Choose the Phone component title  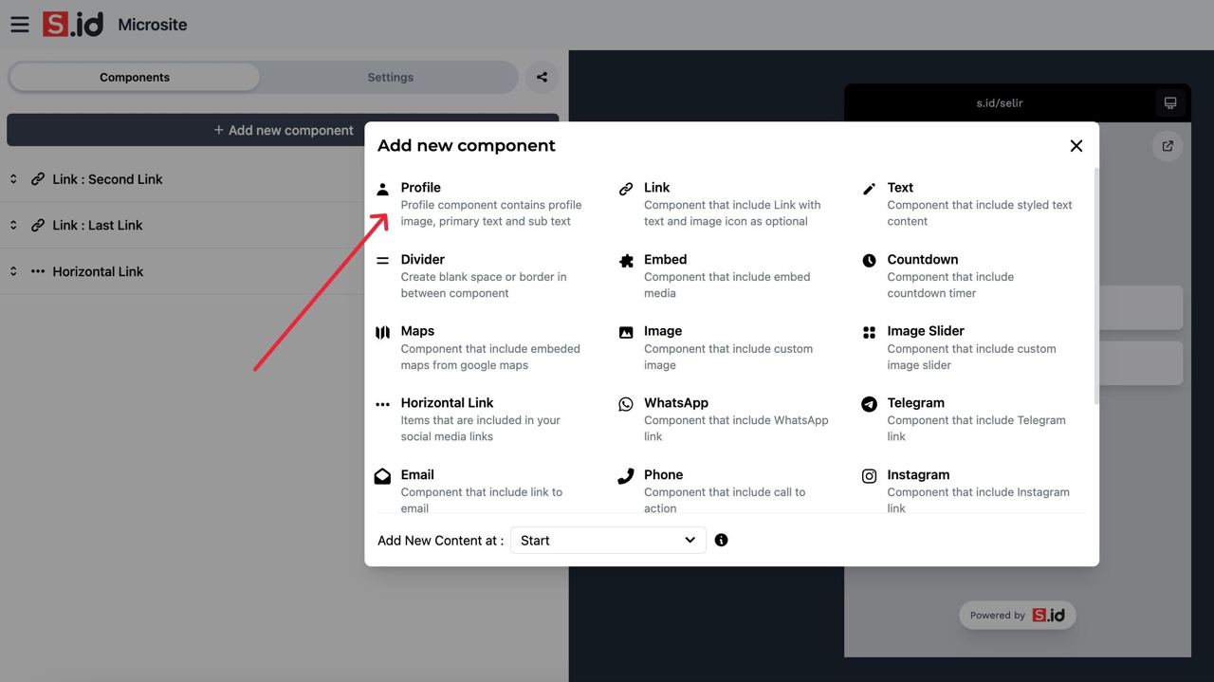pos(664,475)
